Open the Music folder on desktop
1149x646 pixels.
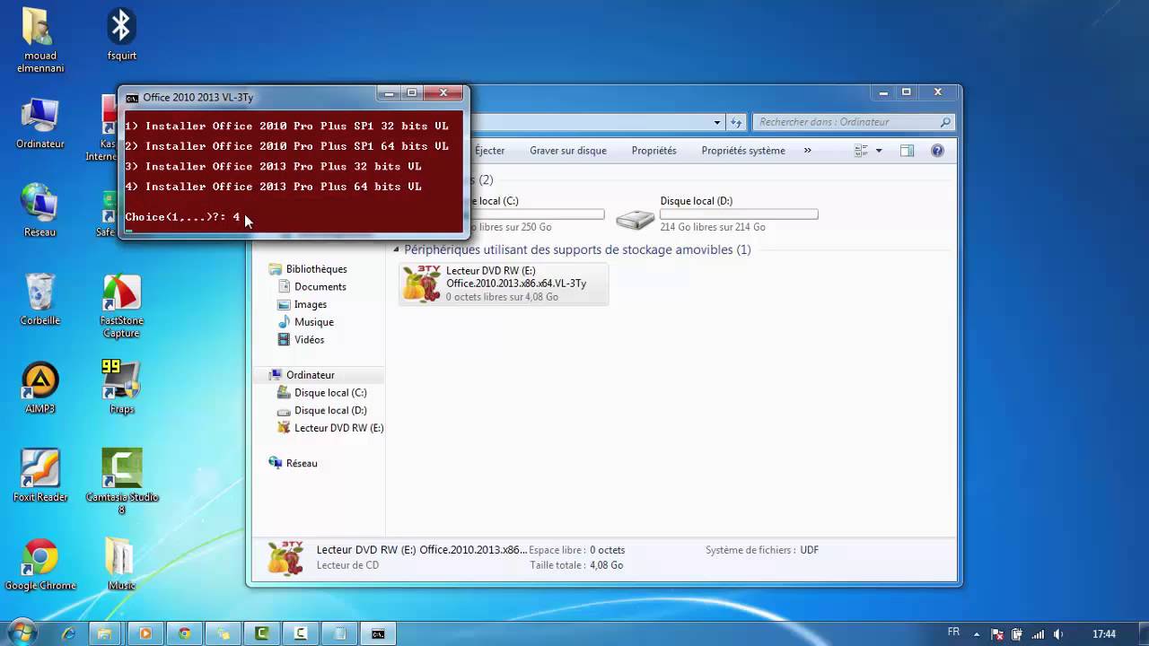pyautogui.click(x=121, y=564)
